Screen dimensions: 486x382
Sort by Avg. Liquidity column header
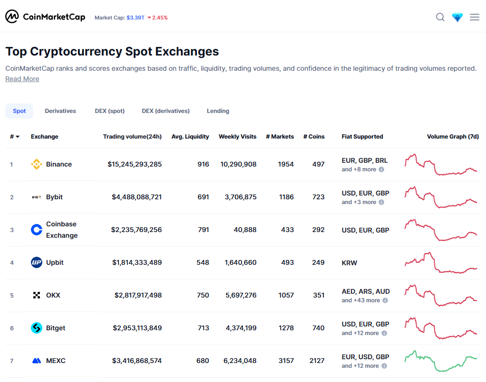tap(190, 137)
